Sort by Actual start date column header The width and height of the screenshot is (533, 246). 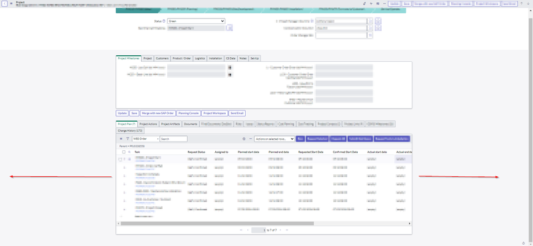tap(377, 152)
